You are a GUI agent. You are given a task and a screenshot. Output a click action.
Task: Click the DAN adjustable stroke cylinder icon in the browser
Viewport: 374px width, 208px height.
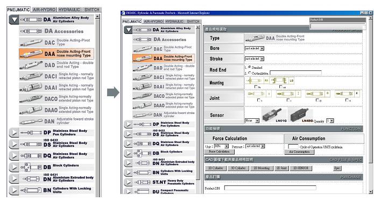[143, 115]
